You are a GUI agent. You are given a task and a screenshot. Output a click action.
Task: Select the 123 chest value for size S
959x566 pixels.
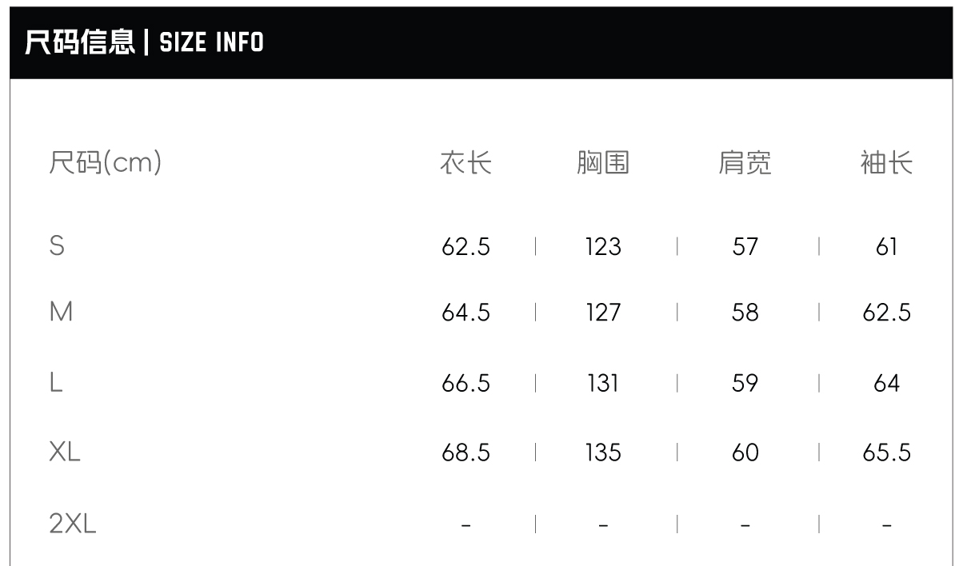[603, 246]
